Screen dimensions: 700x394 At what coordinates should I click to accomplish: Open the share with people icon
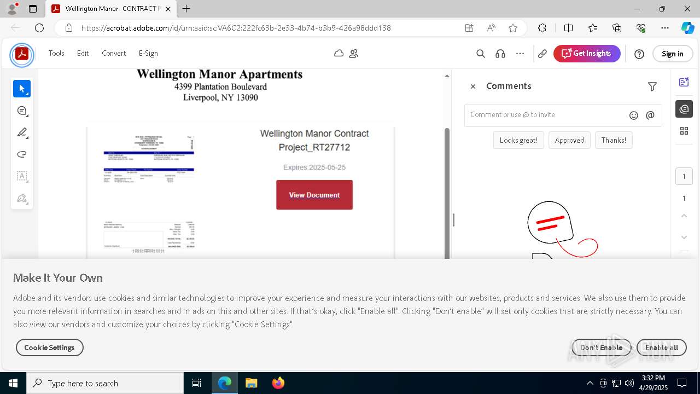pyautogui.click(x=354, y=54)
